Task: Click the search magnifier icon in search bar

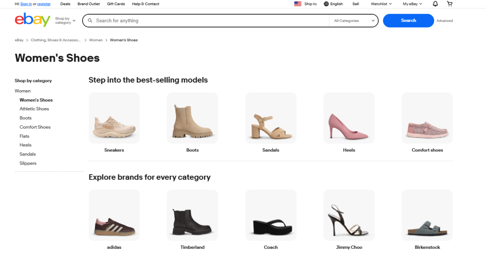Action: (x=90, y=21)
